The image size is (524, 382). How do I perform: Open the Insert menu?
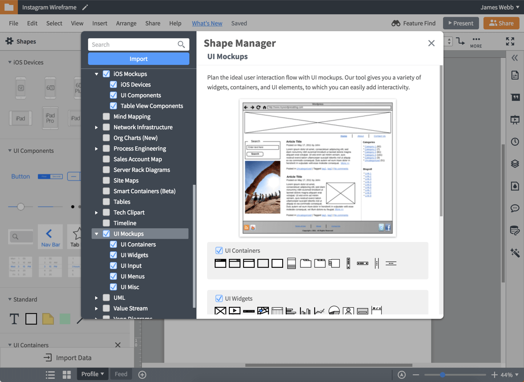coord(100,23)
